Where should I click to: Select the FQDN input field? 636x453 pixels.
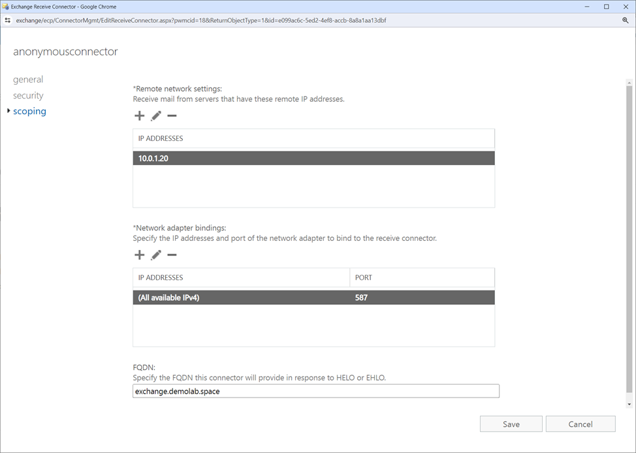[315, 390]
